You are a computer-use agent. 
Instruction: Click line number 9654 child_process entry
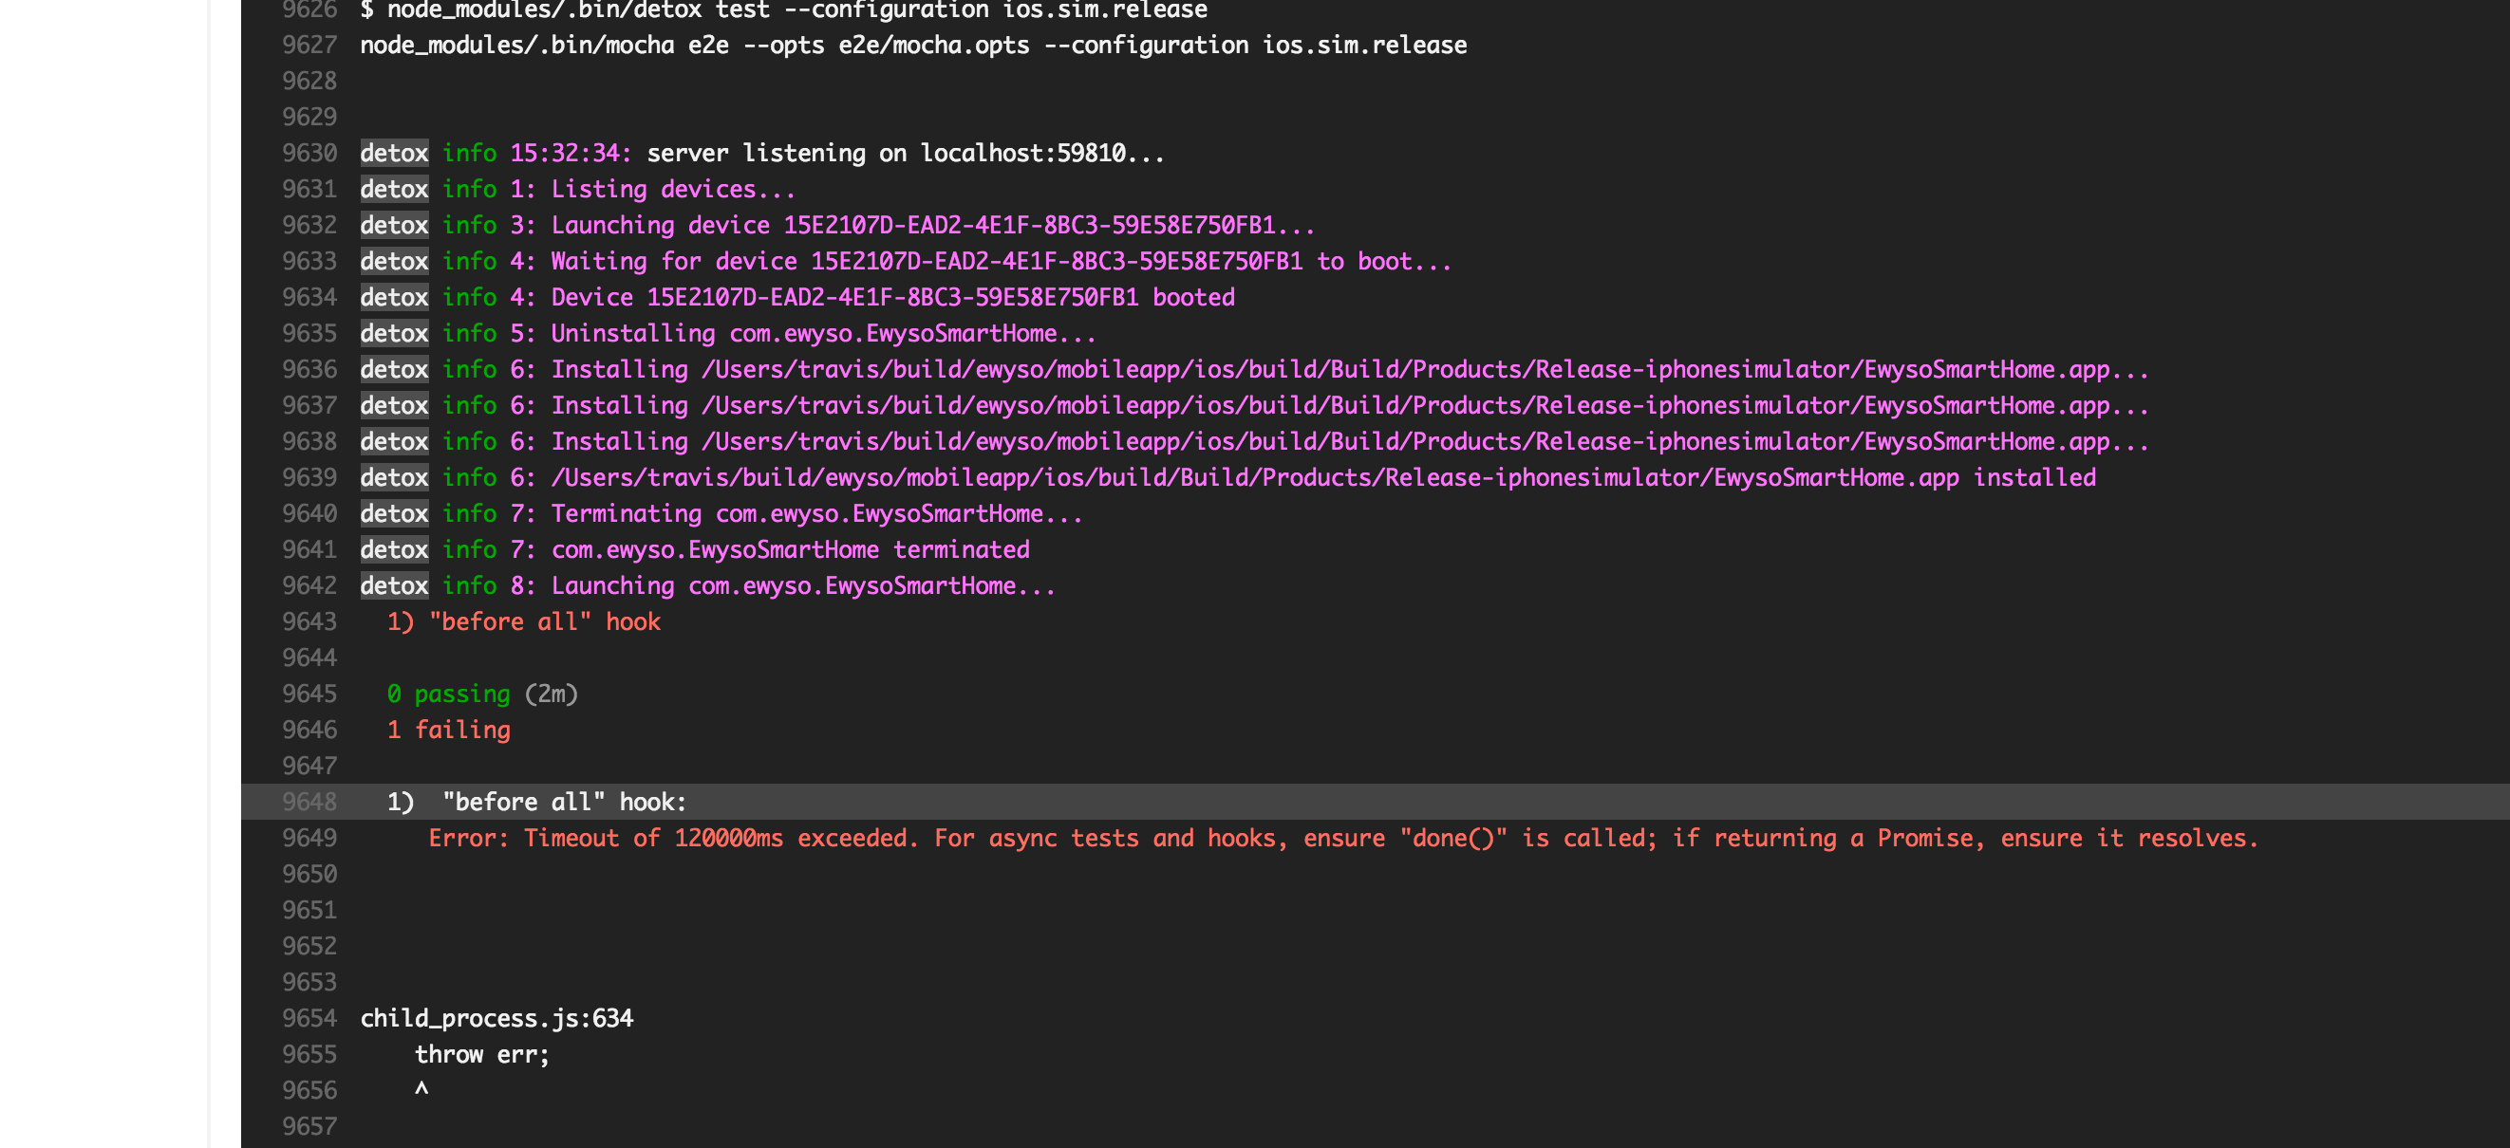tap(309, 1017)
